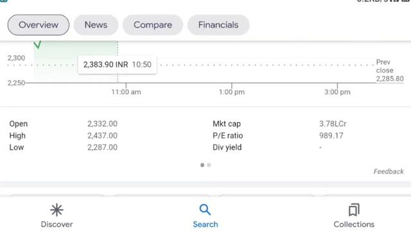Click the P/E ratio value 989.17
Viewport: 411px width, 231px height.
point(331,135)
